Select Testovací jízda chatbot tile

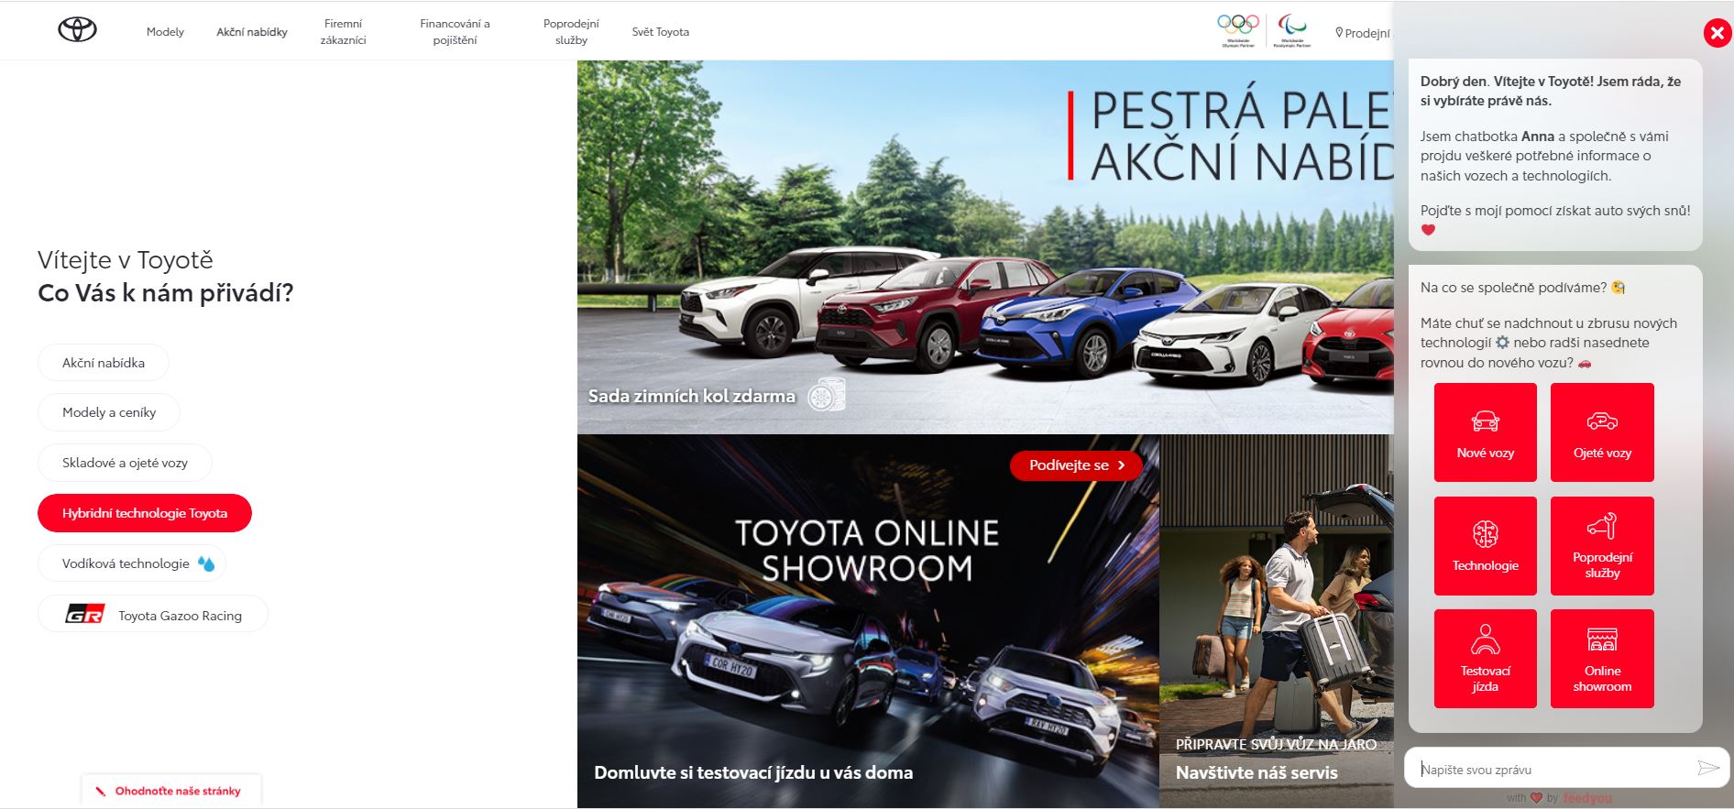1485,659
